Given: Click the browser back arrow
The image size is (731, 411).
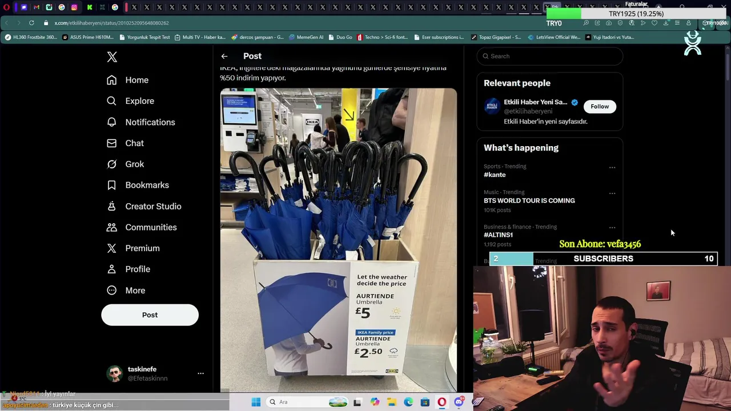Looking at the screenshot, I should coord(6,23).
